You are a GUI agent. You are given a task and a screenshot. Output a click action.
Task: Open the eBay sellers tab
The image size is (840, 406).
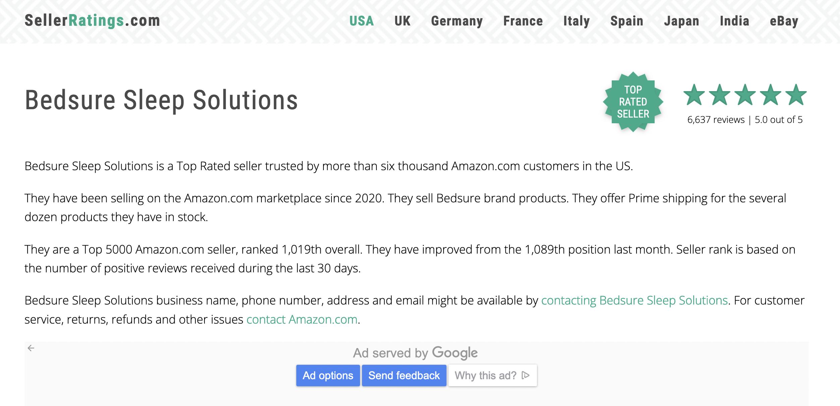click(x=784, y=21)
